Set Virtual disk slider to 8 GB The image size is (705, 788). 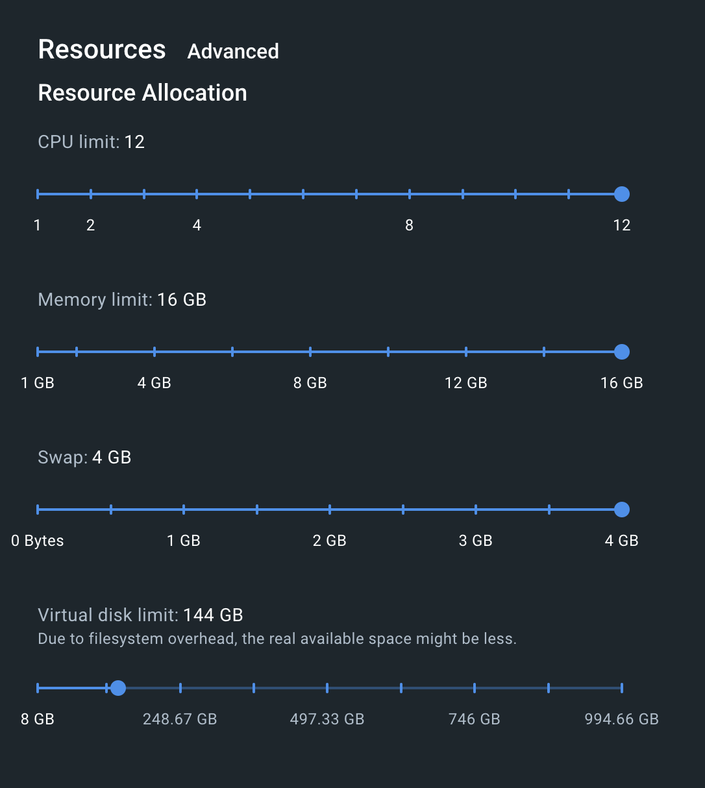[x=38, y=688]
